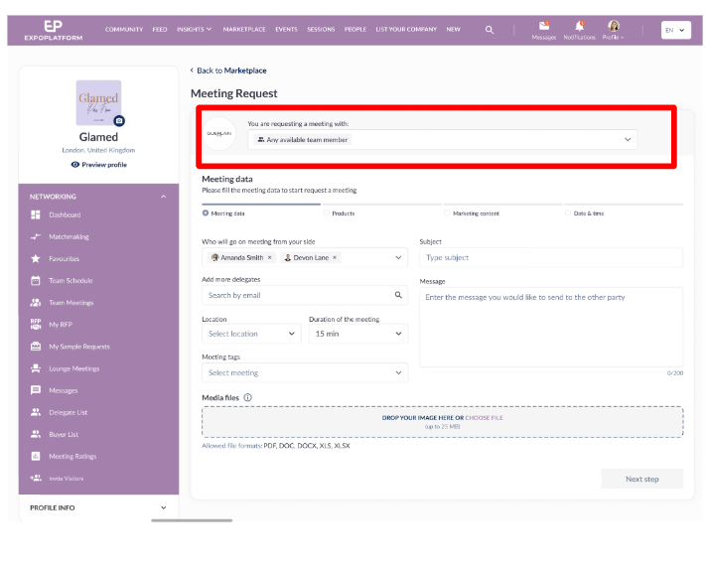Screen dimensions: 706x569
Task: Open the Notifications bell icon
Action: pos(580,26)
